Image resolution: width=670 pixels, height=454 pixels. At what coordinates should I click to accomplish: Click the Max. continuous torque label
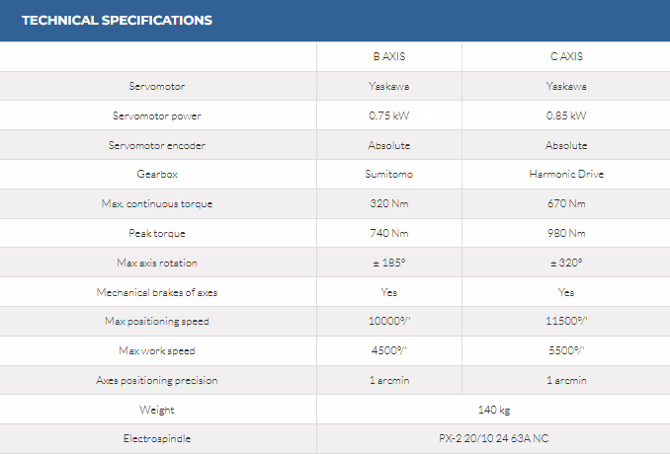click(157, 204)
